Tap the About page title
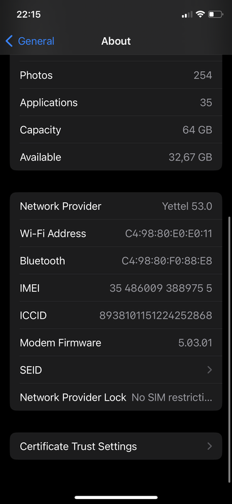This screenshot has width=232, height=504. tap(116, 41)
